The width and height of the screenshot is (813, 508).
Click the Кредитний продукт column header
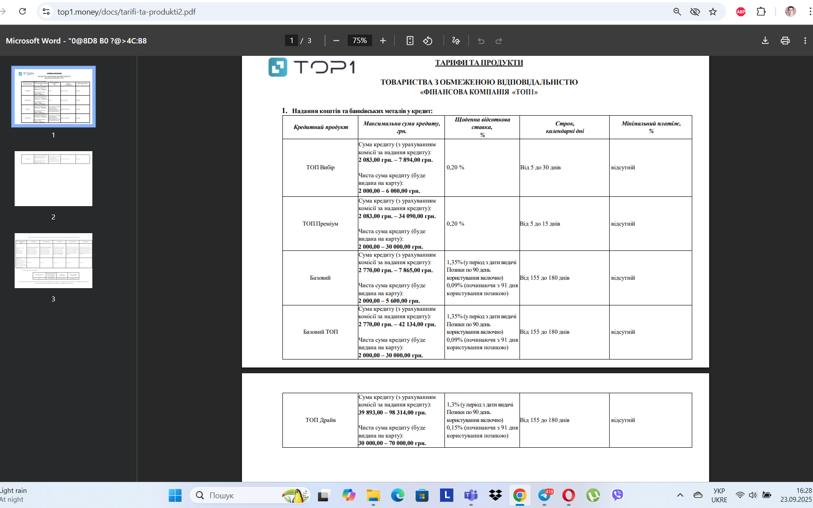[x=321, y=127]
